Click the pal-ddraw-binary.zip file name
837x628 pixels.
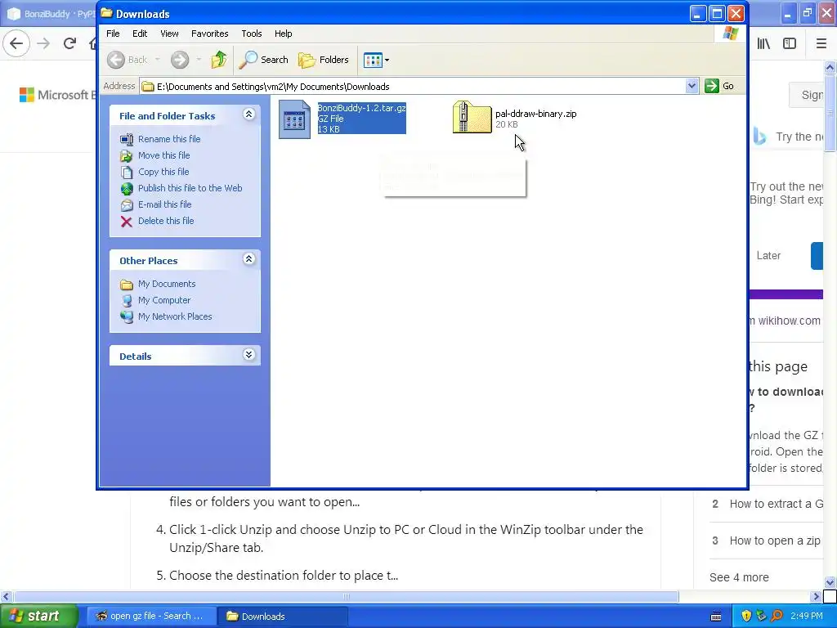point(536,114)
